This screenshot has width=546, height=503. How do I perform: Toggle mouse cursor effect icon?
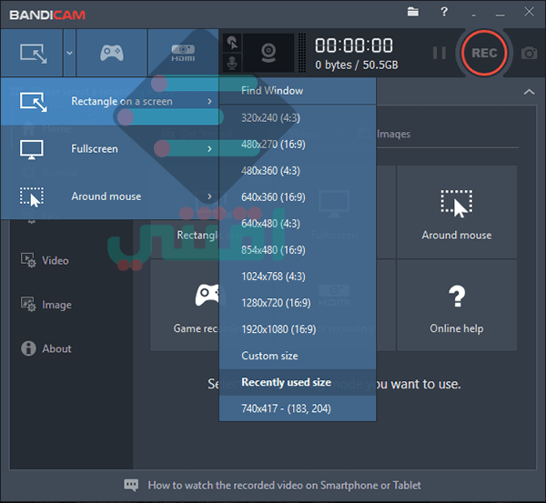(x=232, y=43)
